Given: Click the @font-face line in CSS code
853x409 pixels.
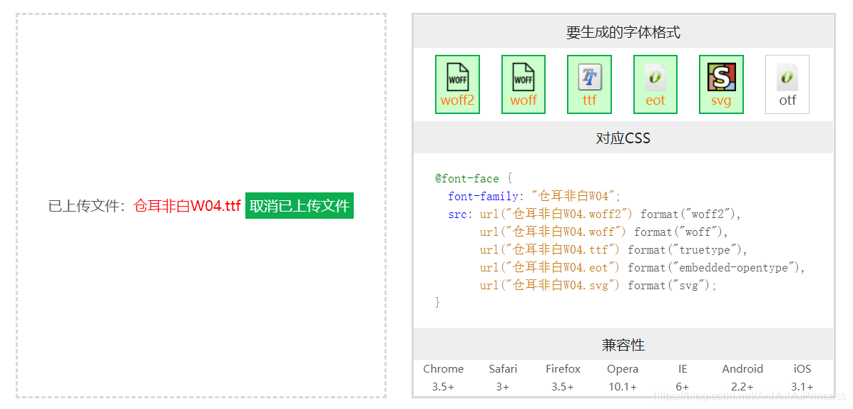Looking at the screenshot, I should point(474,178).
